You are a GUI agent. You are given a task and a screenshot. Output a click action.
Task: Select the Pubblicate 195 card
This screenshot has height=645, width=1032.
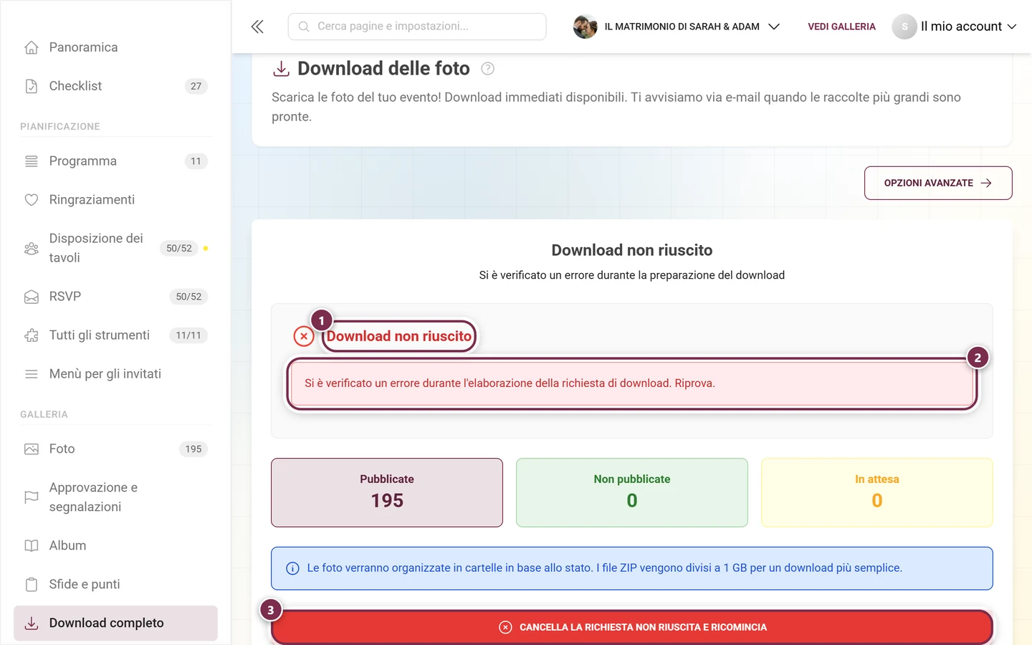point(387,492)
